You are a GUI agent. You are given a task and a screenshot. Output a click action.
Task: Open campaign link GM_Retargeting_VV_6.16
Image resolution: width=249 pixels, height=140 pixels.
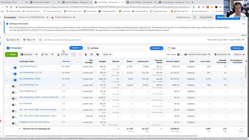point(30,73)
